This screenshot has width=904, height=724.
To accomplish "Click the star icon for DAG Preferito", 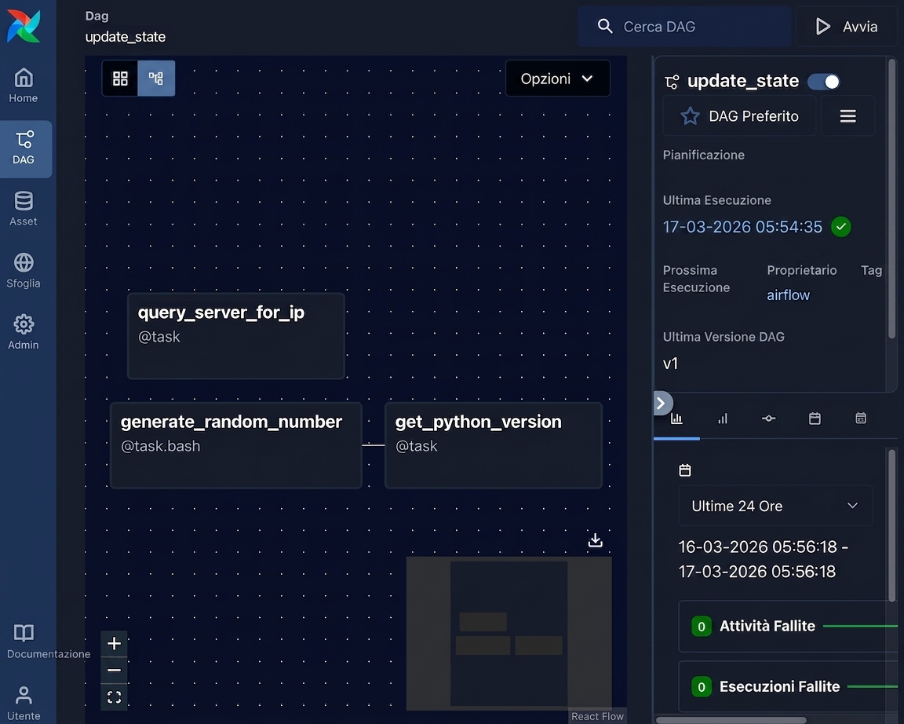I will coord(690,116).
